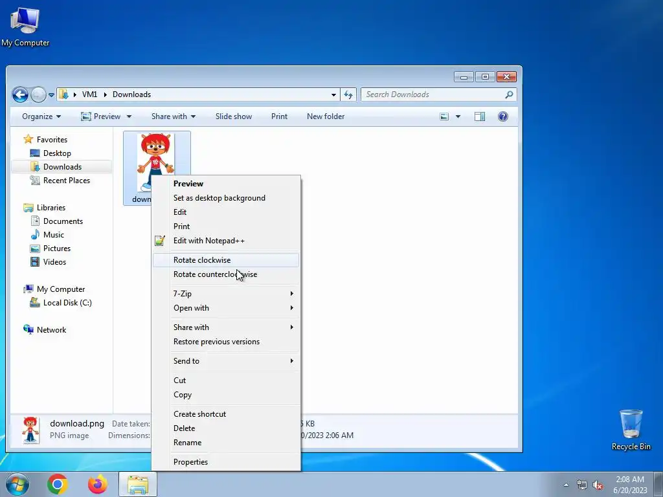
Task: Open Explorer Help icon
Action: [x=502, y=116]
